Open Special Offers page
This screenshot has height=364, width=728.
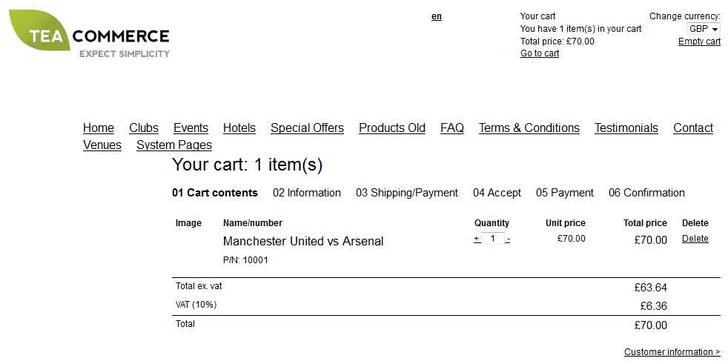coord(308,128)
